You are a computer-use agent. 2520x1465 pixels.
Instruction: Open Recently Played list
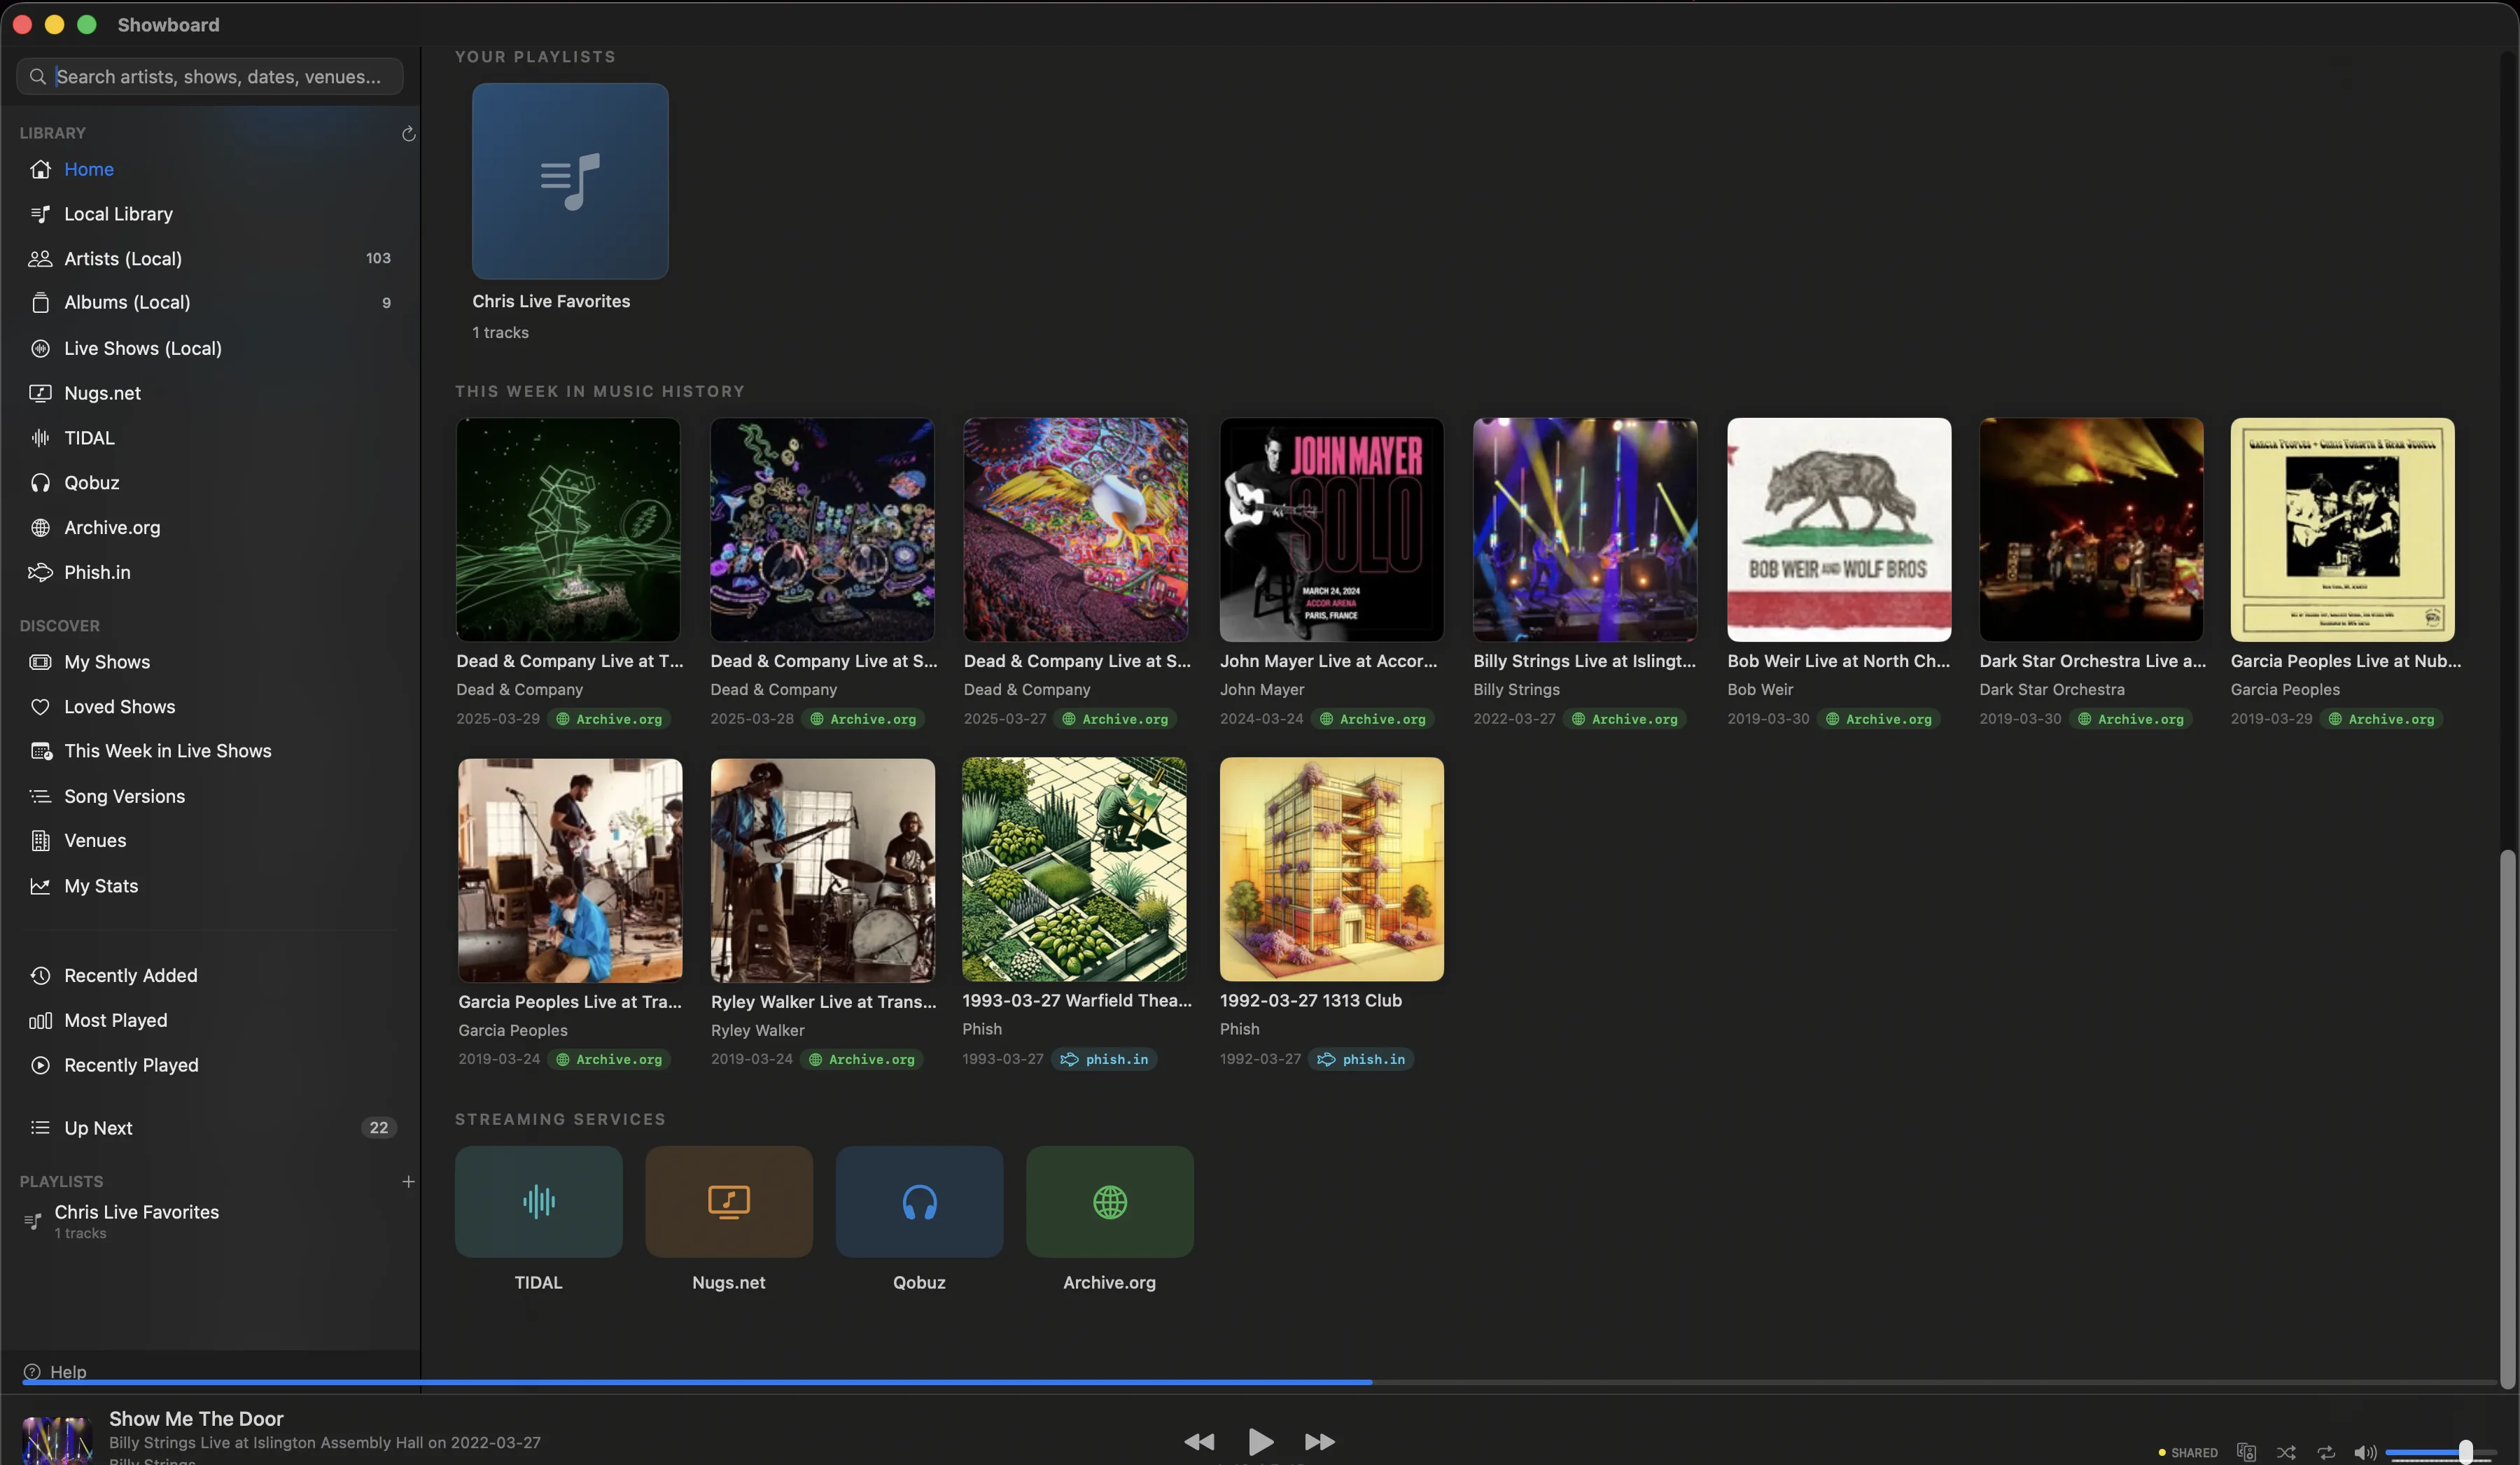click(x=131, y=1064)
